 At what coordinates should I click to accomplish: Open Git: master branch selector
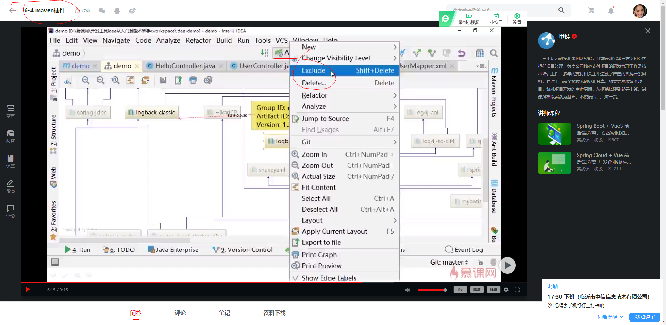click(449, 262)
